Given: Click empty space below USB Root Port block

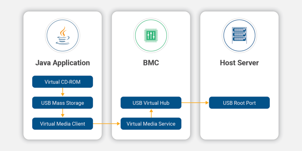Looking at the screenshot, I should (239, 124).
